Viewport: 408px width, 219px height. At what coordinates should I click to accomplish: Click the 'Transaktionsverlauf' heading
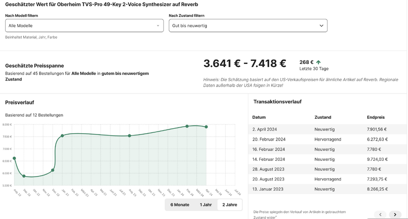pyautogui.click(x=277, y=102)
